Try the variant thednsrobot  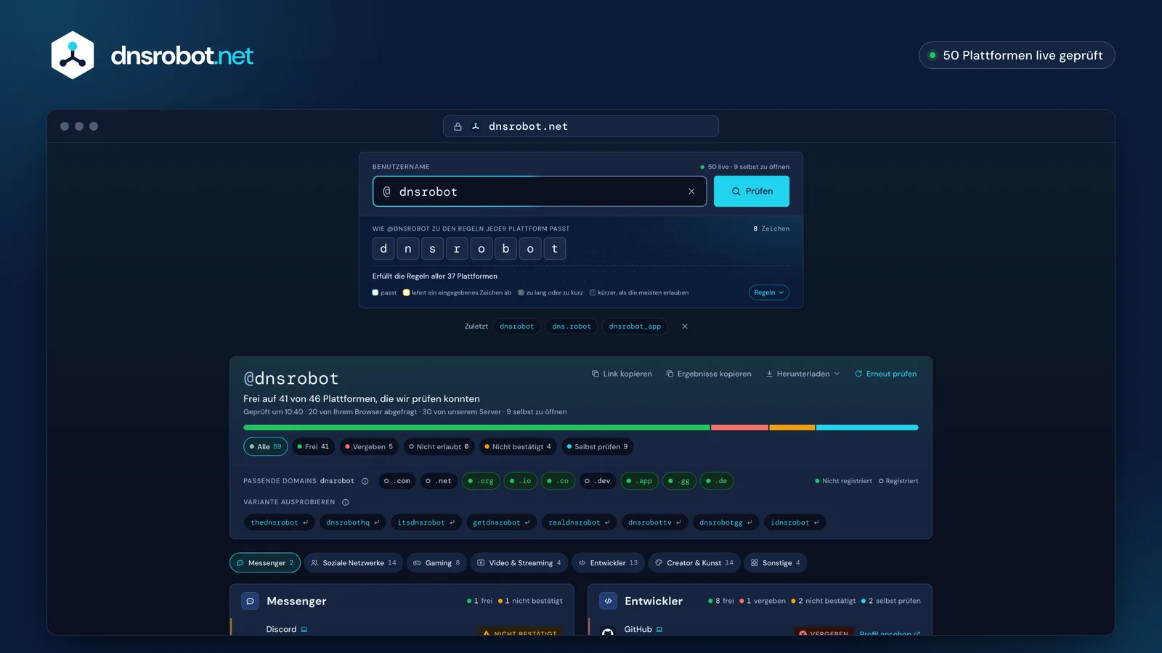(x=280, y=522)
